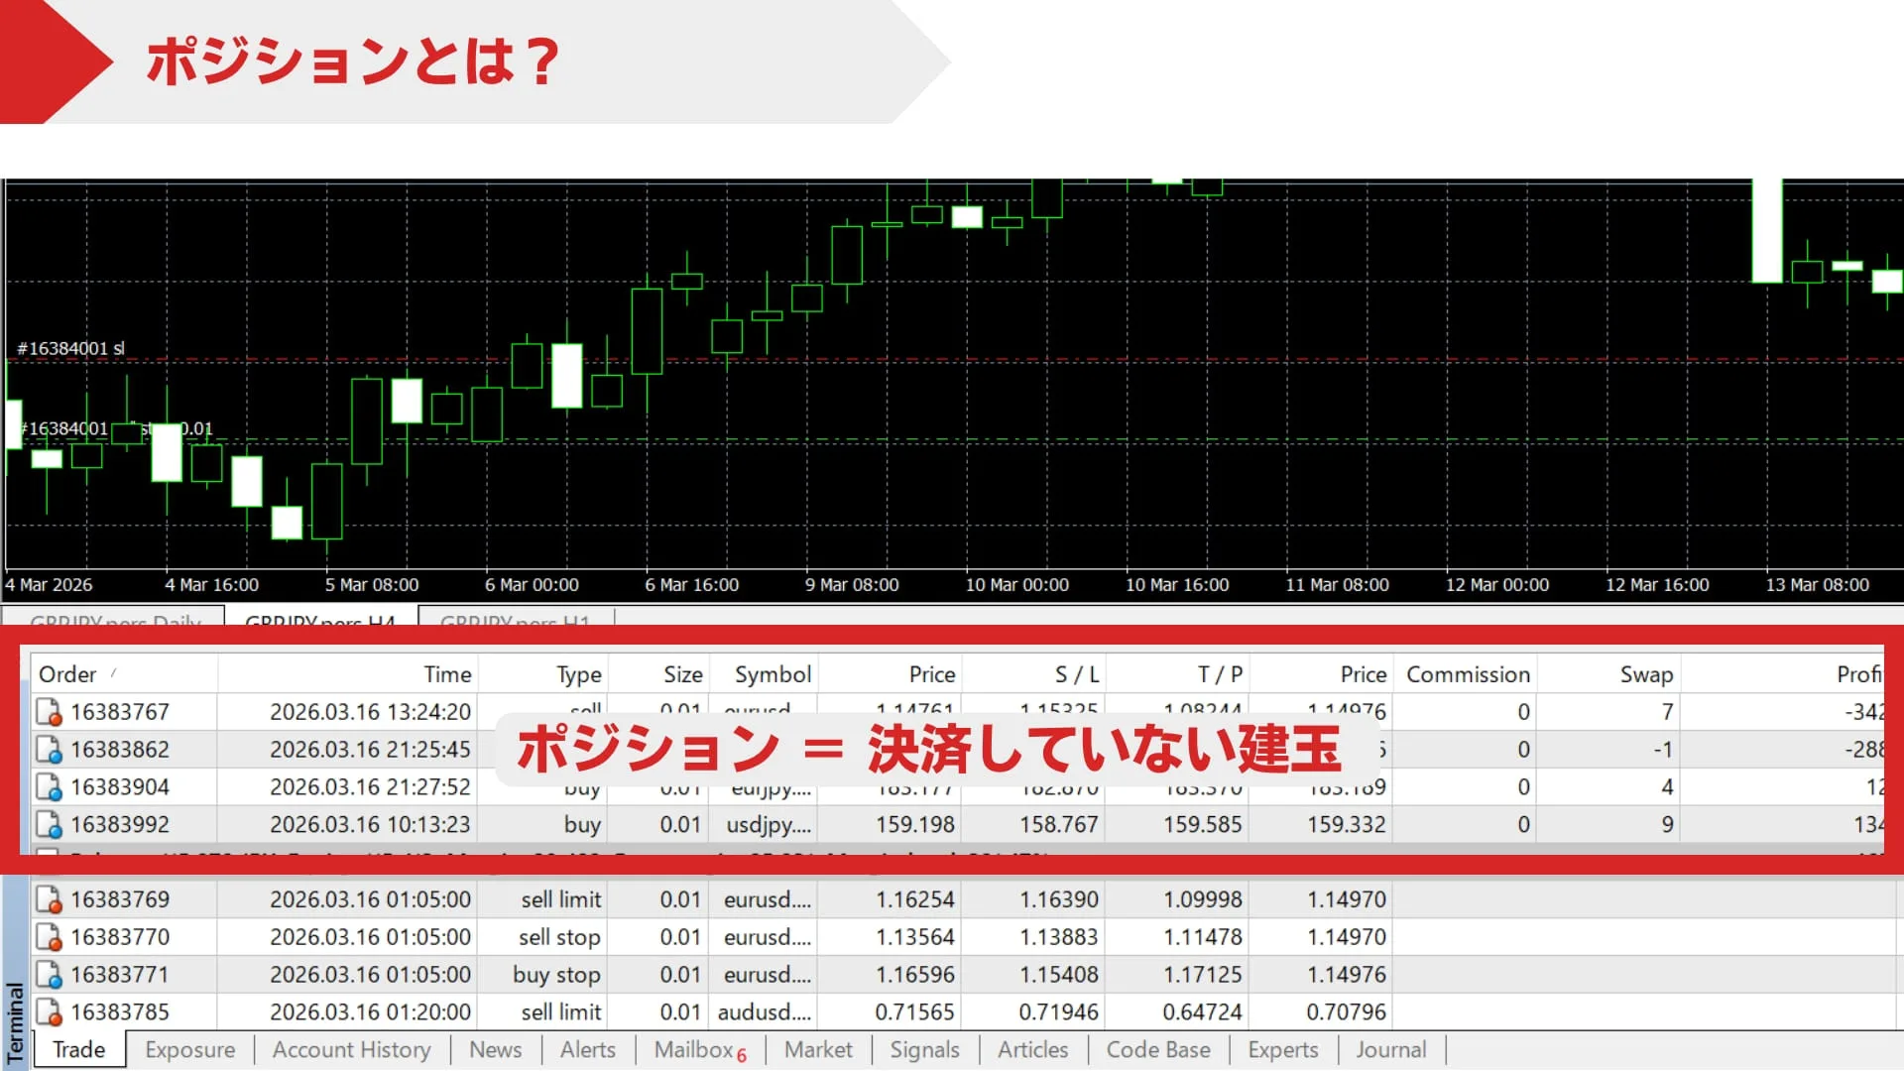Switch to the Journal tab
The height and width of the screenshot is (1071, 1904).
[x=1391, y=1049]
